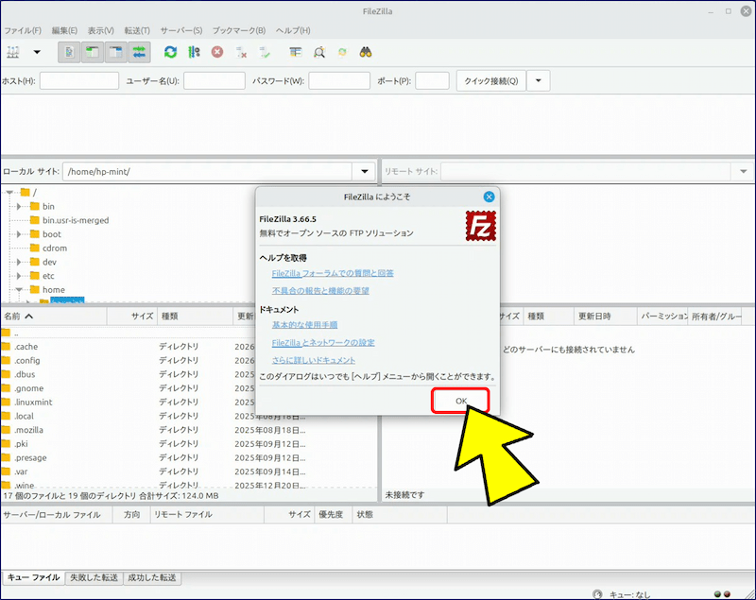Open the 転送 menu
This screenshot has width=756, height=600.
coord(137,29)
